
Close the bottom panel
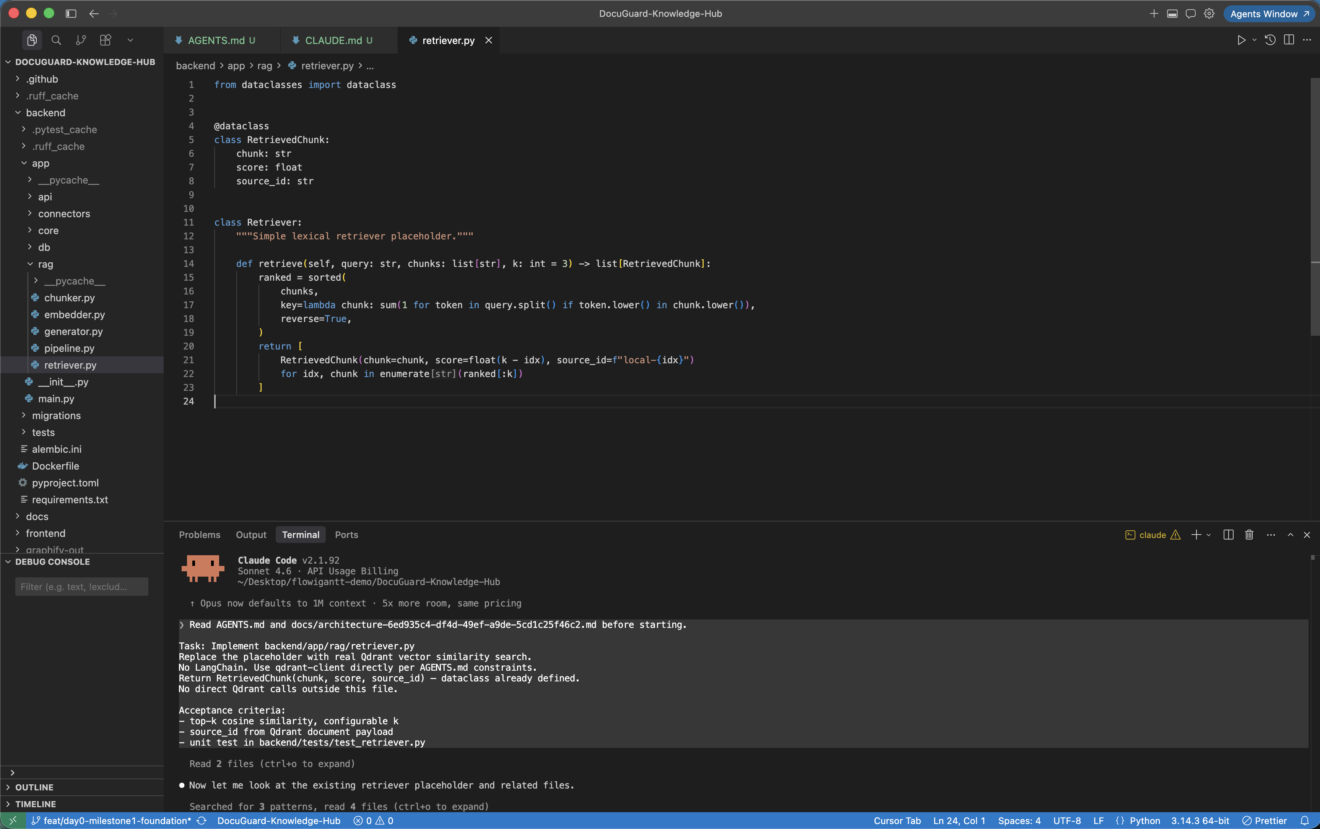pos(1307,535)
